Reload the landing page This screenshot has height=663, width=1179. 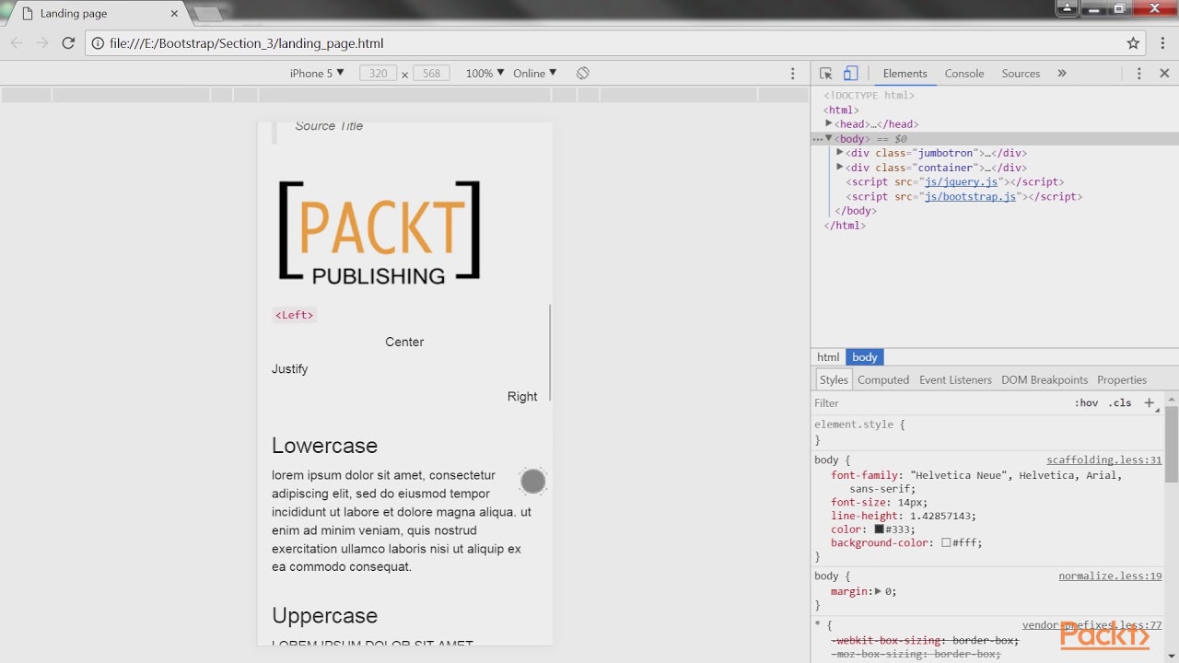(x=68, y=43)
